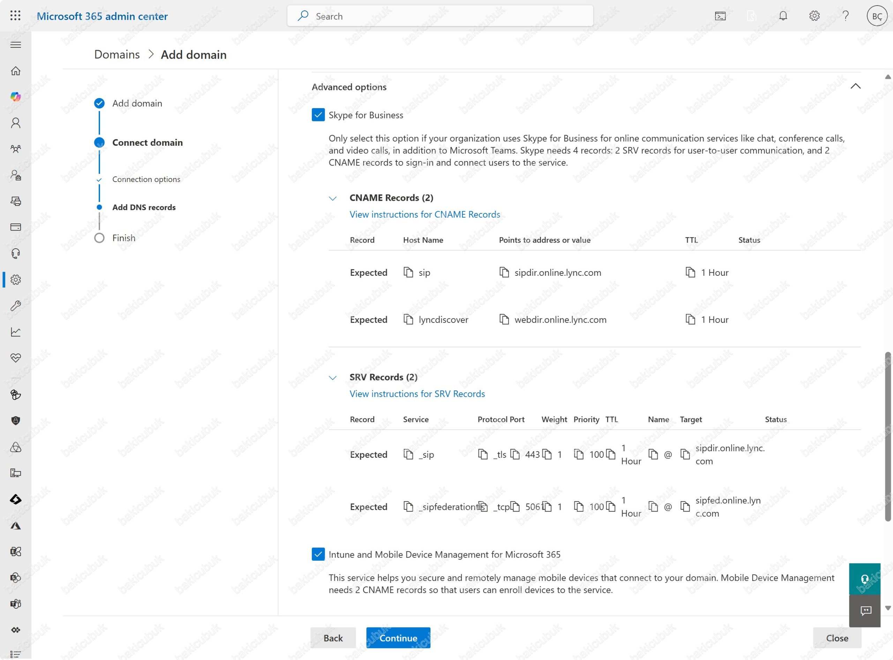Open the notifications bell

pyautogui.click(x=783, y=16)
